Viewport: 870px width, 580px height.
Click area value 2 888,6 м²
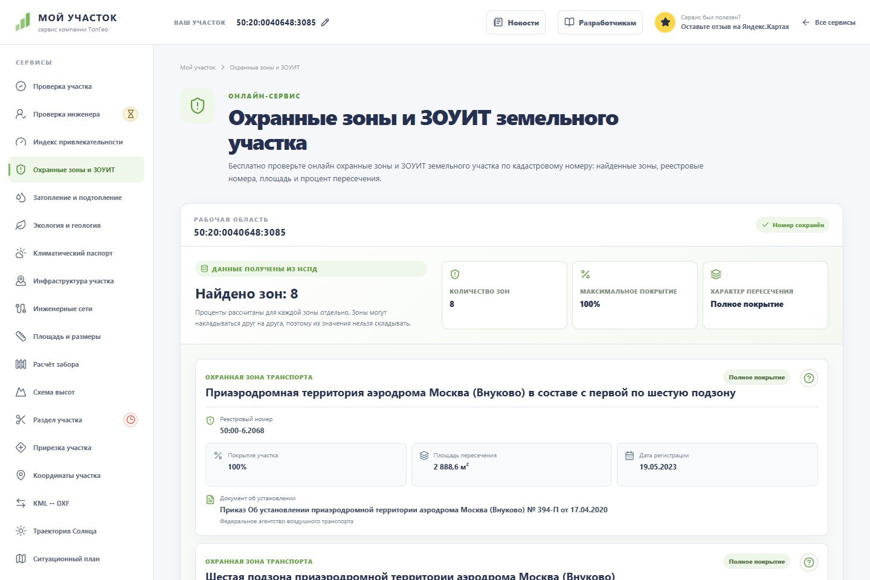[451, 467]
